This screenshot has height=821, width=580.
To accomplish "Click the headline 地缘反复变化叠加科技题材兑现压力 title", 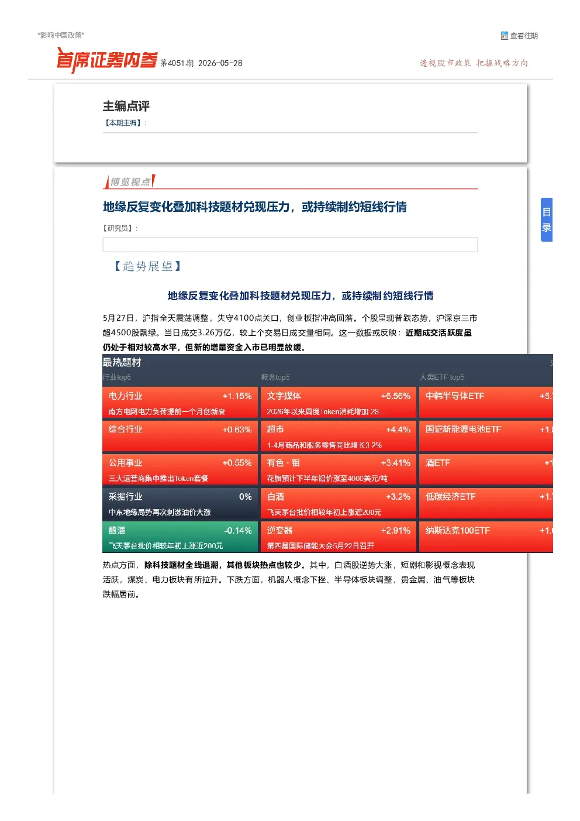I will click(x=255, y=207).
